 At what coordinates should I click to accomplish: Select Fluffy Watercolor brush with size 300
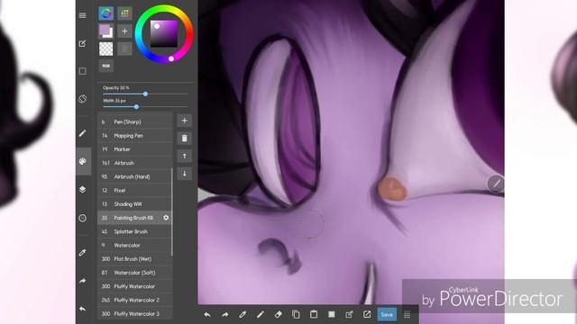click(135, 286)
